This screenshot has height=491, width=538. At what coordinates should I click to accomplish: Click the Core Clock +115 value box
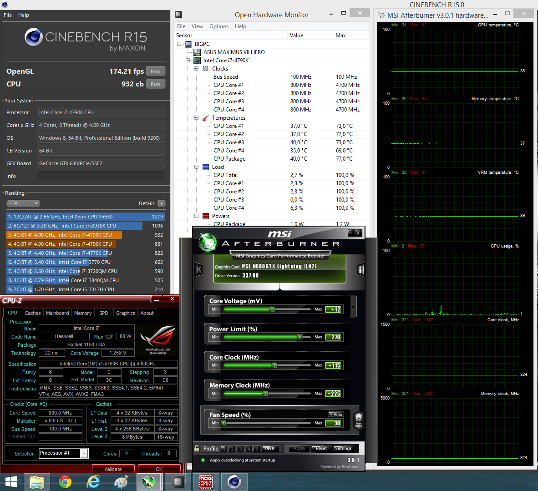point(334,365)
